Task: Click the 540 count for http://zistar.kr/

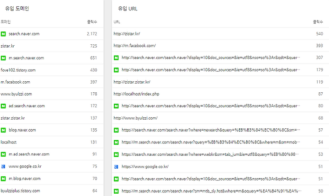Action: (x=319, y=34)
